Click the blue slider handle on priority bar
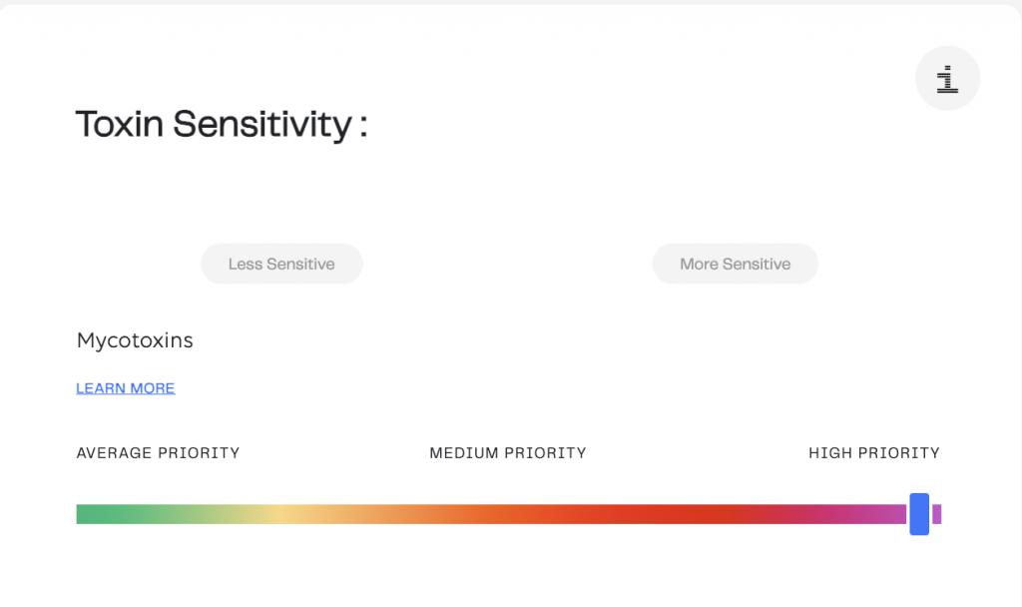The width and height of the screenshot is (1022, 607). click(x=919, y=514)
